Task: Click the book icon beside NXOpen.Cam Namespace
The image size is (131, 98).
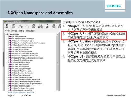Action: click(10, 62)
